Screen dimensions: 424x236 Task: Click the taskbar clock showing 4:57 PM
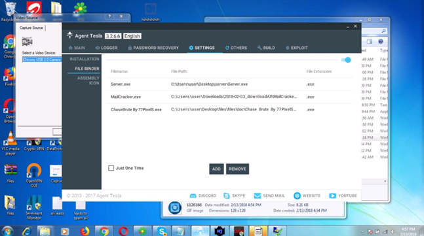tap(408, 231)
